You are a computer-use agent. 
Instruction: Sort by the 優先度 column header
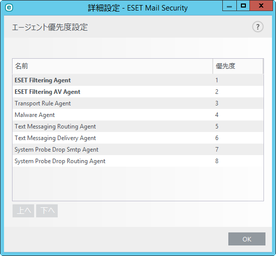238,66
